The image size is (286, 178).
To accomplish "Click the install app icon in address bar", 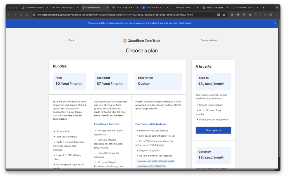I will point(218,15).
